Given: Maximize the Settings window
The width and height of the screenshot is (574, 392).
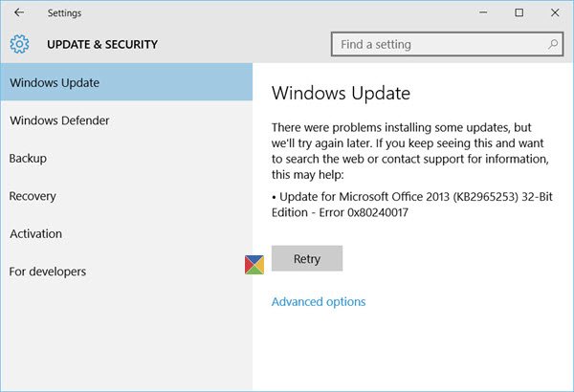Looking at the screenshot, I should click(x=519, y=12).
